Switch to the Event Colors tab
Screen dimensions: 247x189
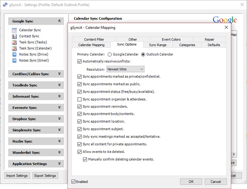pos(171,39)
